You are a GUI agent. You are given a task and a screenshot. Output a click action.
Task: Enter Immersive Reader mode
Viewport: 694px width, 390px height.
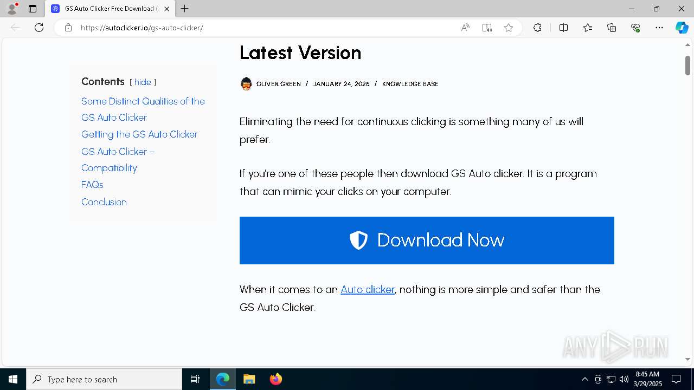pyautogui.click(x=487, y=28)
